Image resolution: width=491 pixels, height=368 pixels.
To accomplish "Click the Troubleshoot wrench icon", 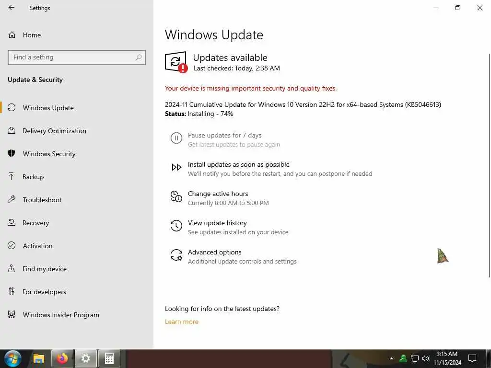I will click(x=12, y=199).
